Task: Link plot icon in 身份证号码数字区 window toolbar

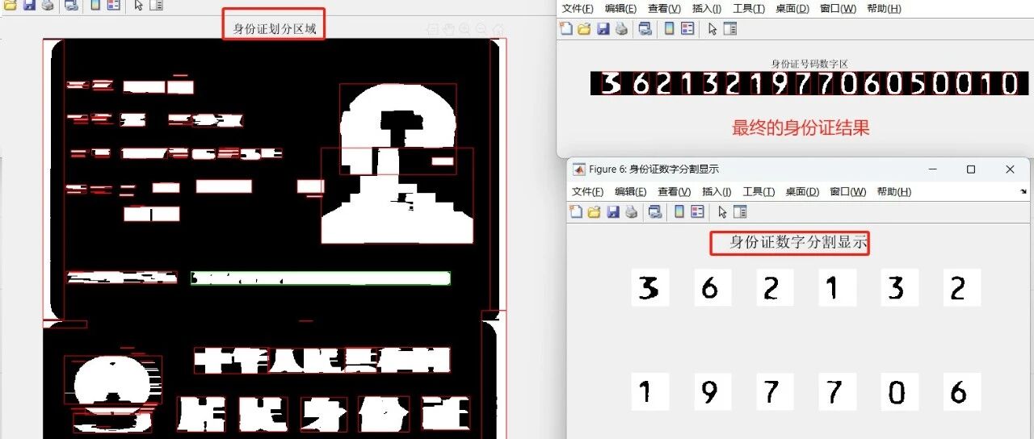Action: [x=645, y=29]
